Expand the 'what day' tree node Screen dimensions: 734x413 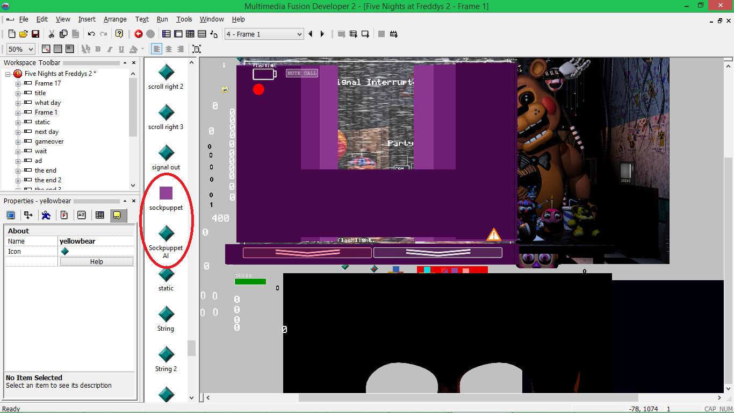pos(18,103)
